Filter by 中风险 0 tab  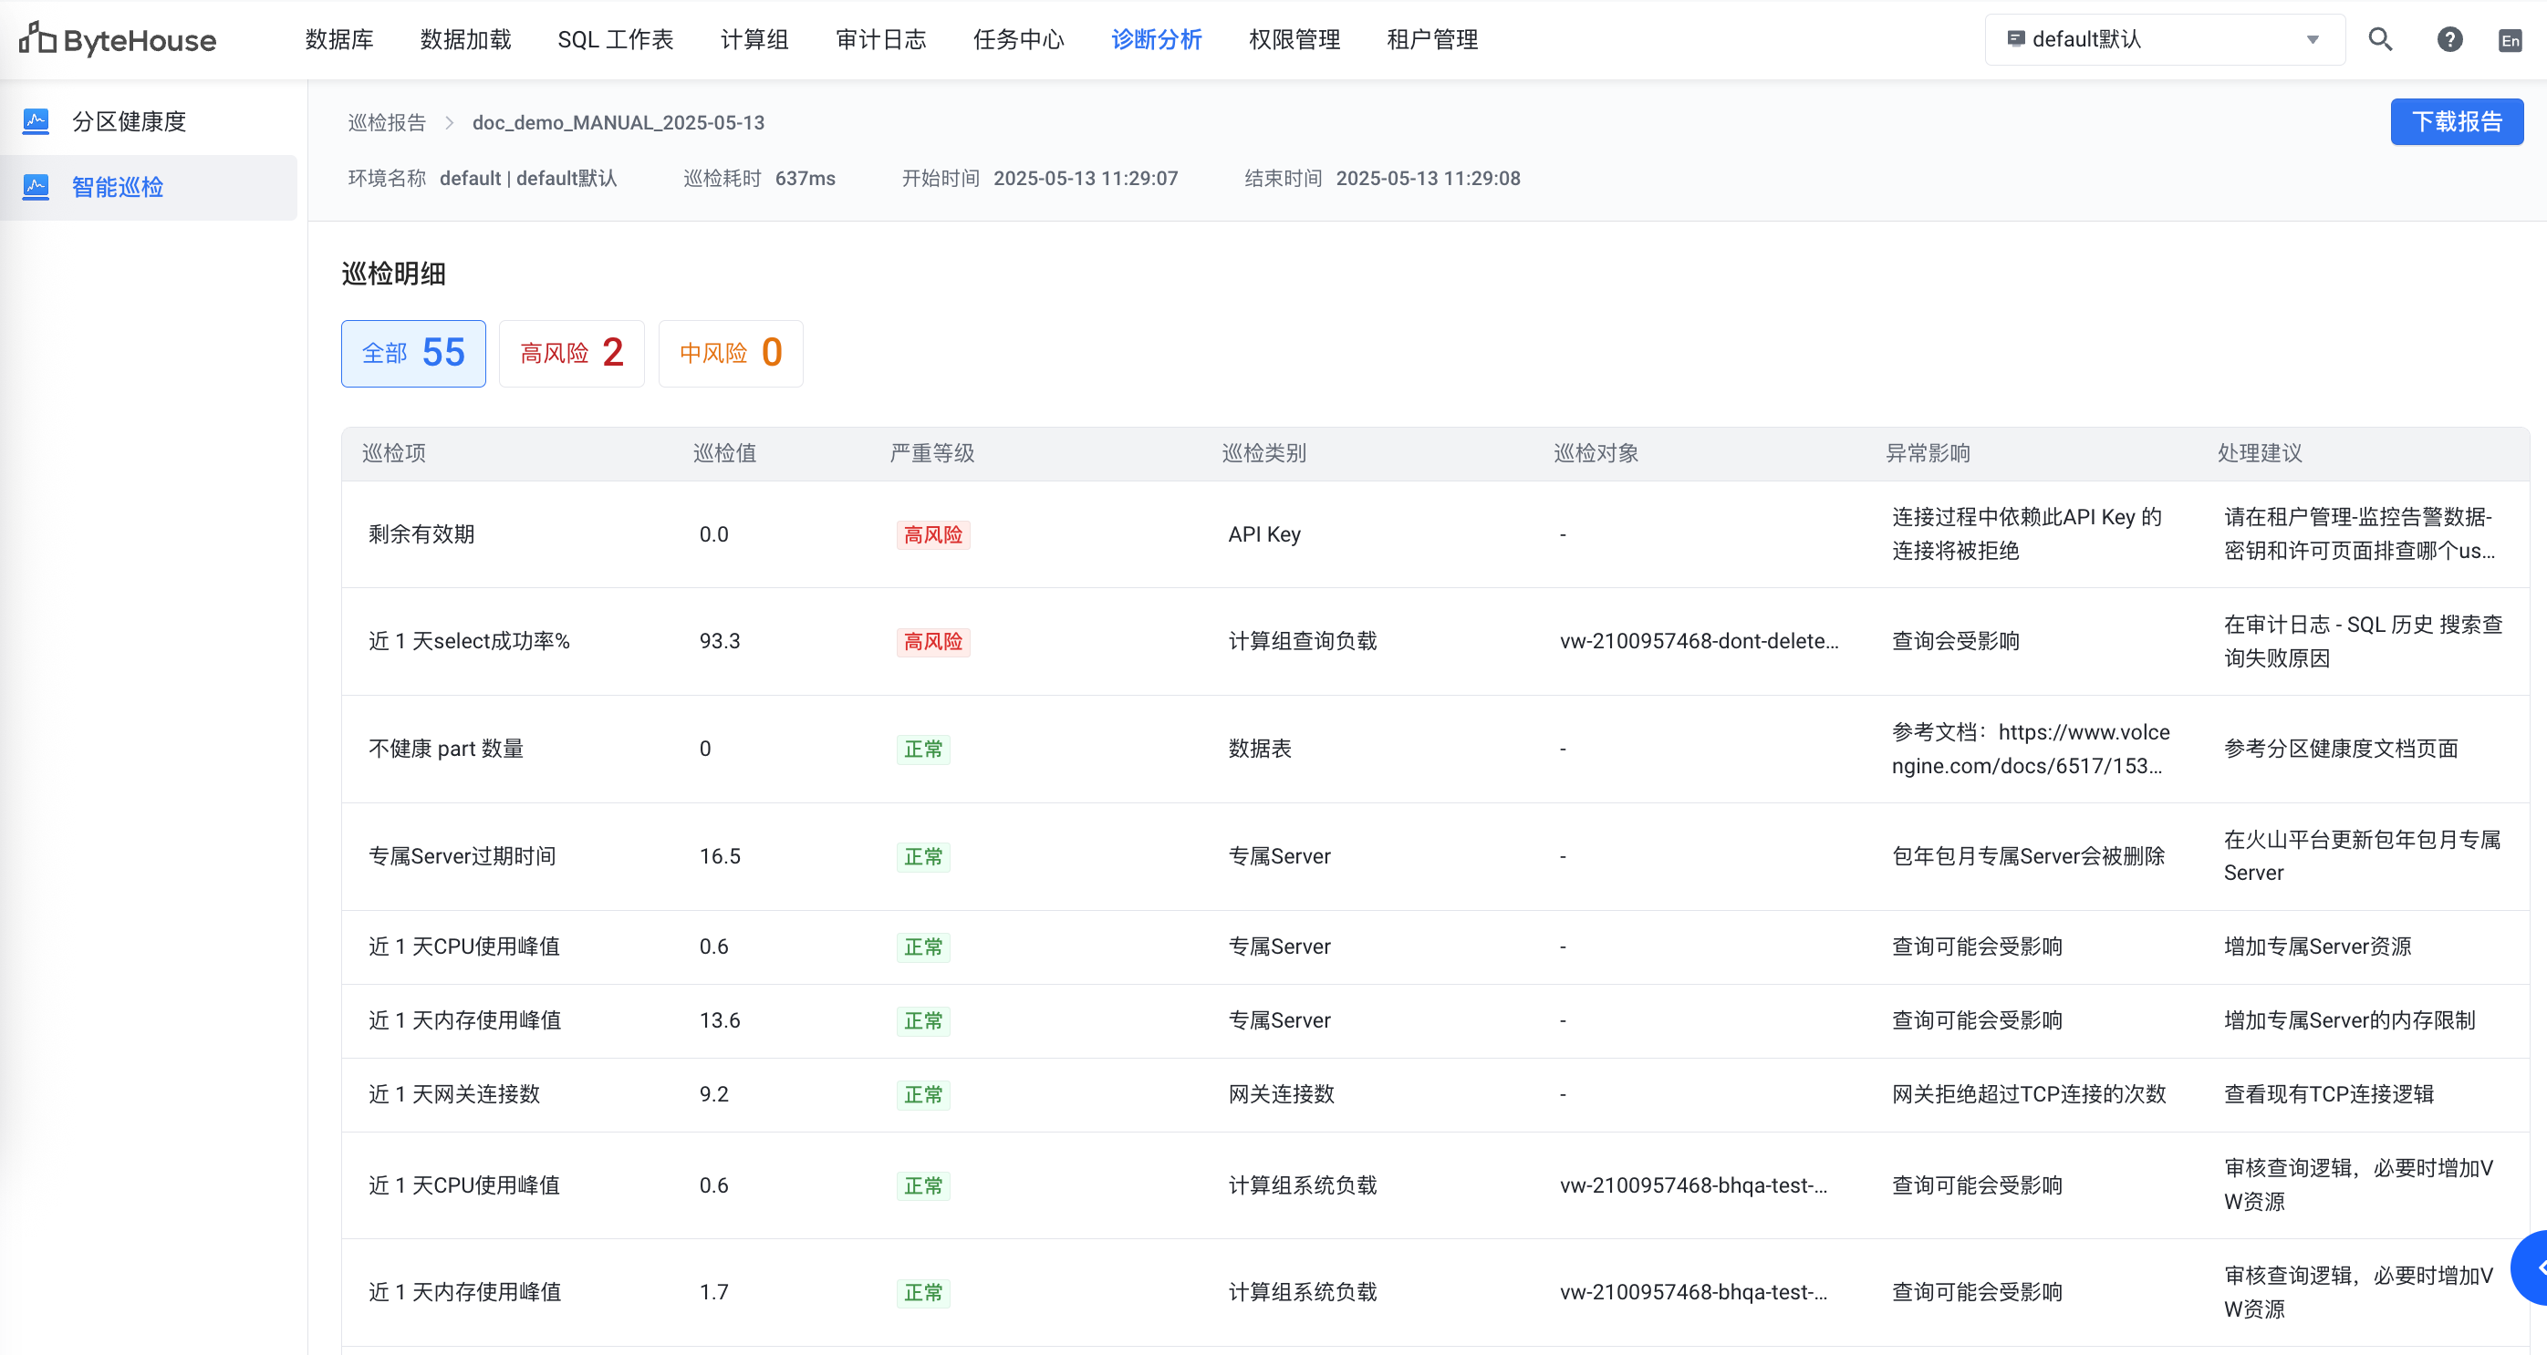tap(731, 353)
